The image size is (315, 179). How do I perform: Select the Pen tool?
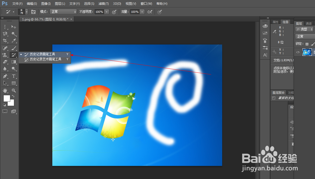click(5, 76)
